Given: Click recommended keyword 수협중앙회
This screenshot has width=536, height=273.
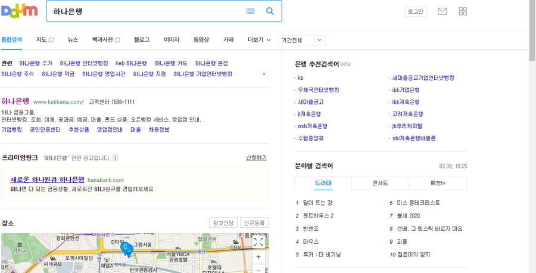Looking at the screenshot, I should (311, 138).
